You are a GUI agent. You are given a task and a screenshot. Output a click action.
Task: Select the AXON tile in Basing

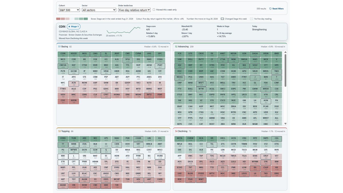pyautogui.click(x=74, y=101)
